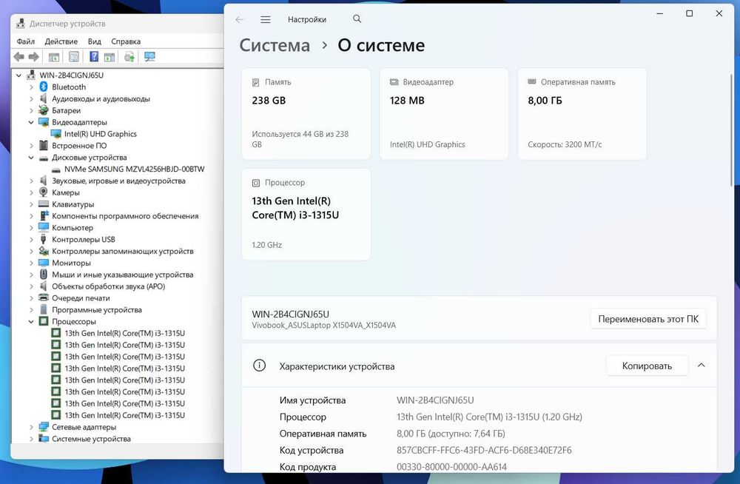Open the Вид menu
Image resolution: width=740 pixels, height=484 pixels.
[x=95, y=41]
